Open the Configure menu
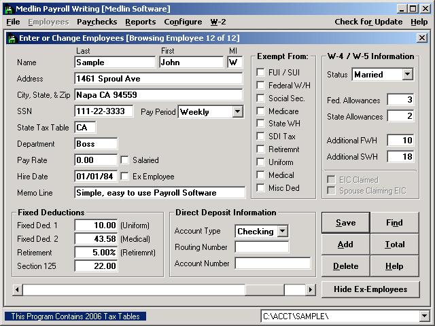The width and height of the screenshot is (435, 326). pyautogui.click(x=183, y=22)
